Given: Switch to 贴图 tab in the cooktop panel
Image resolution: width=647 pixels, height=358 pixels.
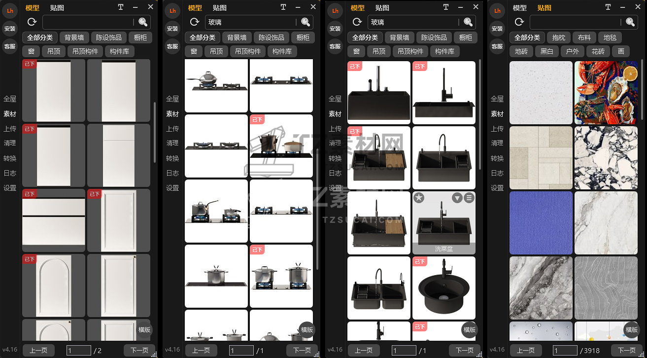Looking at the screenshot, I should pos(220,7).
